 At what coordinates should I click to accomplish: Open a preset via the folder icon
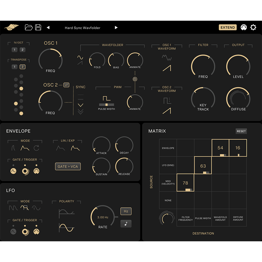(29, 27)
